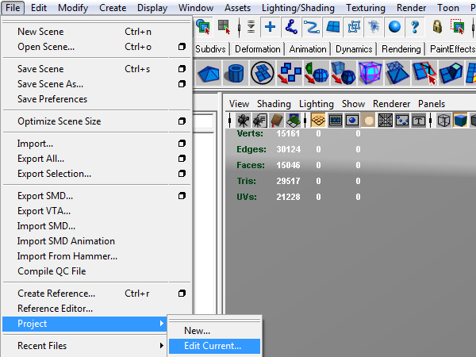Select the surfaces selection mask icon

[x=332, y=27]
